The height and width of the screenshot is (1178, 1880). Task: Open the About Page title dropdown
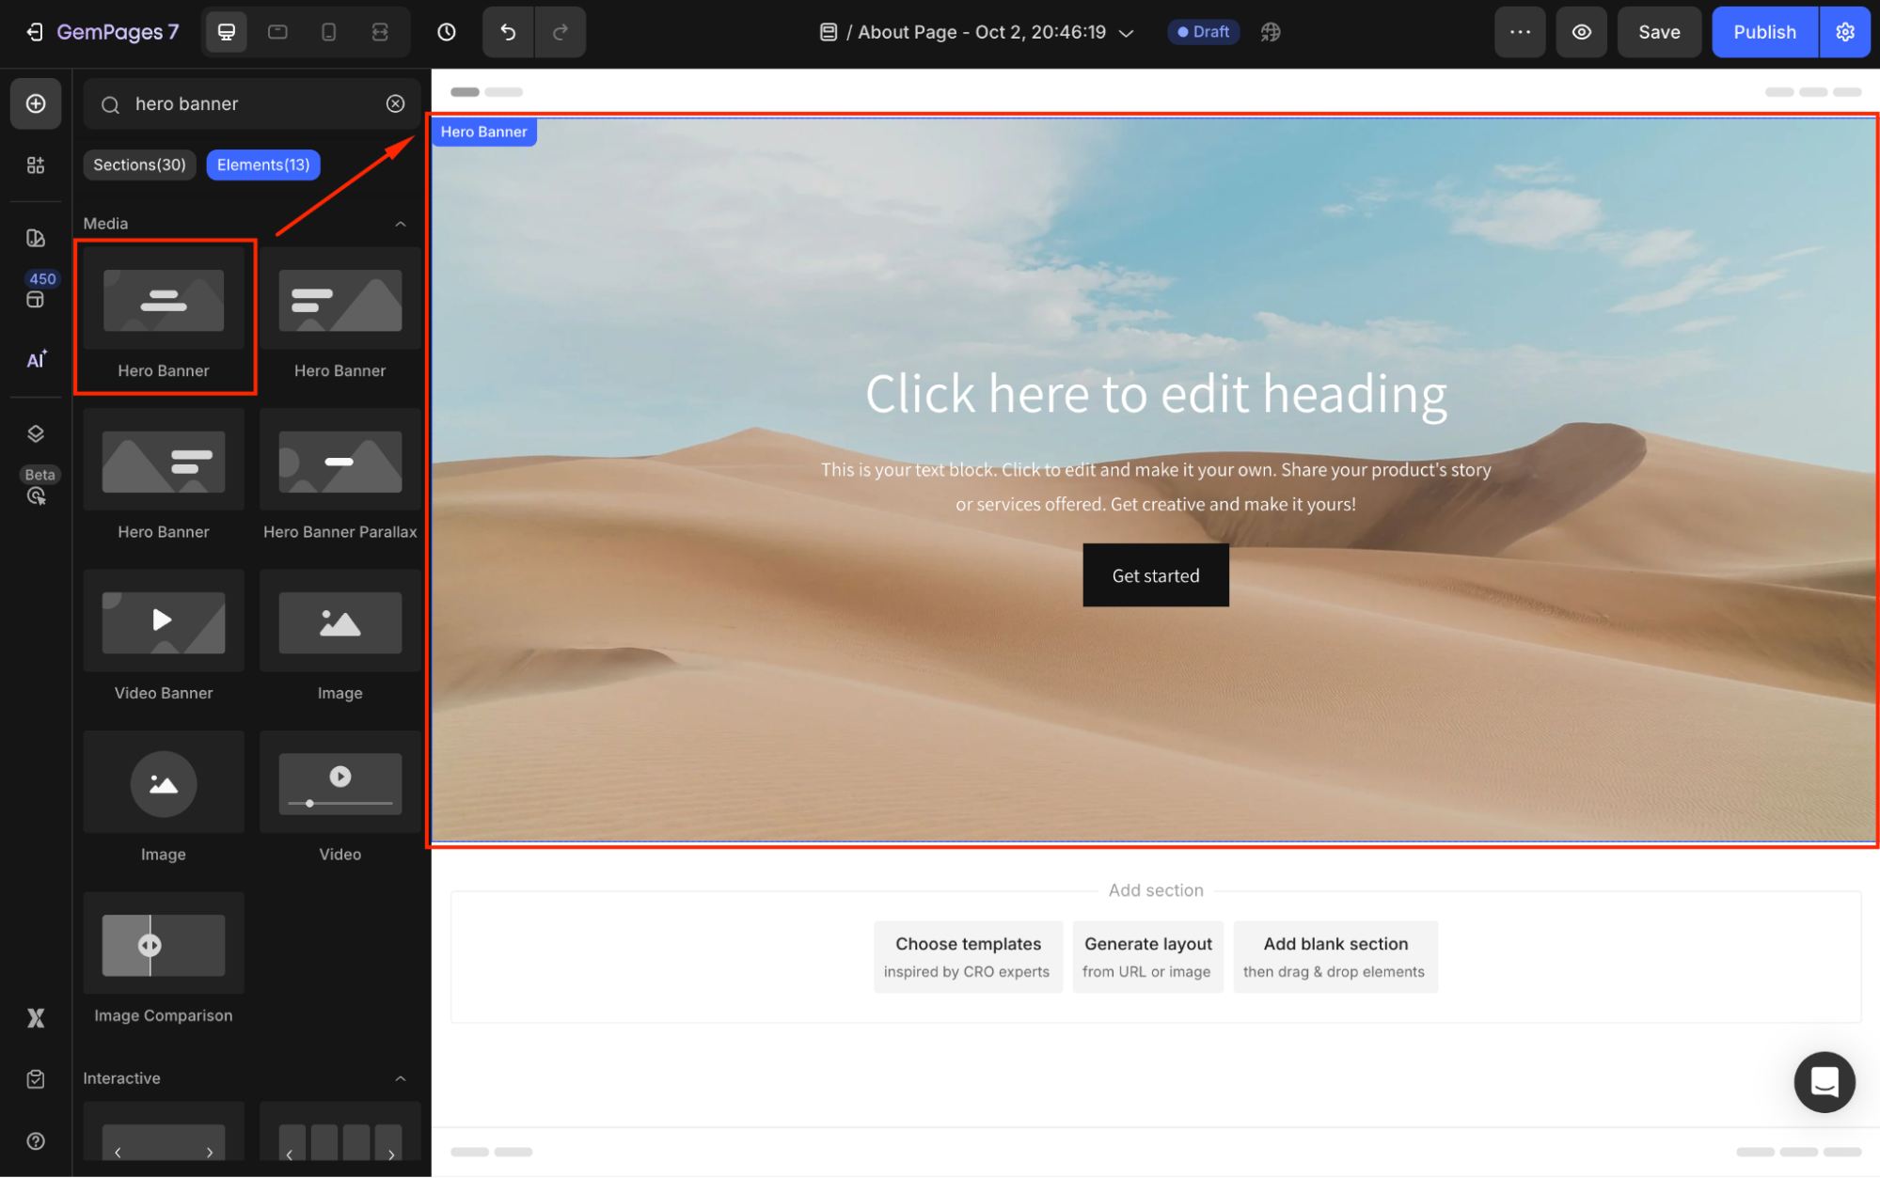point(1126,33)
